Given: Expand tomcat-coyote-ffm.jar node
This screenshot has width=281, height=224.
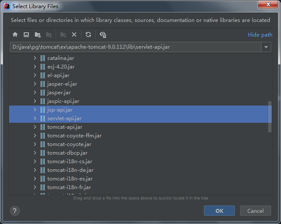Looking at the screenshot, I should tap(35, 136).
